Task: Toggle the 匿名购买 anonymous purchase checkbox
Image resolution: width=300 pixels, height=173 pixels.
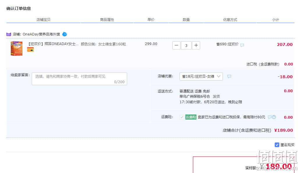Action: 277,145
